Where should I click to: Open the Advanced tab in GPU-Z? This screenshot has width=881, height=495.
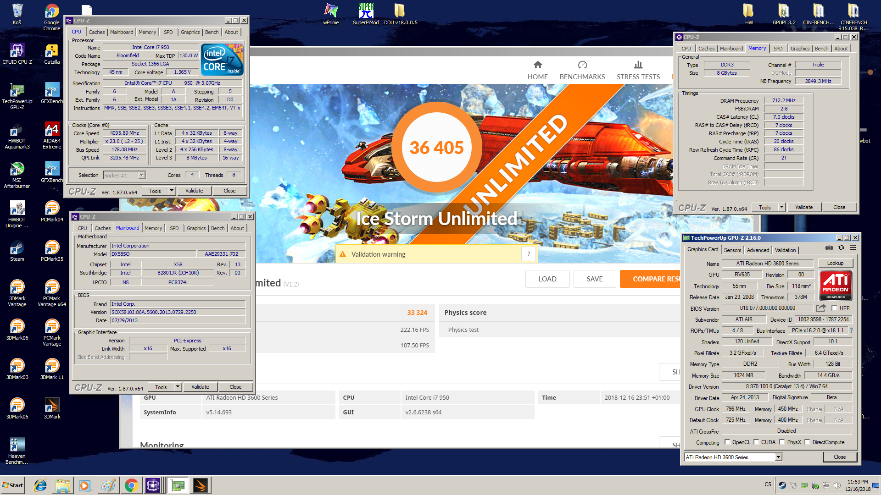point(758,250)
